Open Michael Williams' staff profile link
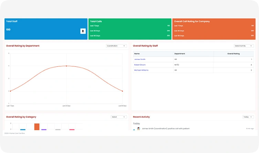The width and height of the screenshot is (259, 153). pyautogui.click(x=141, y=70)
